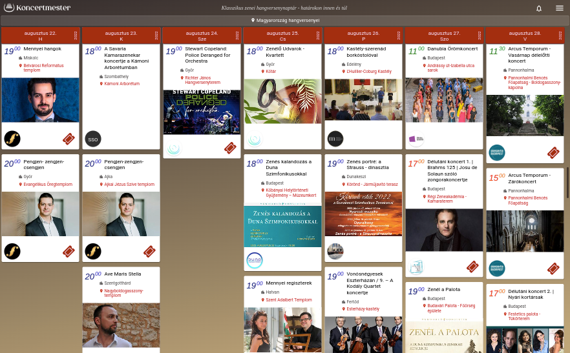Open Magyarország hangversenyei location bar
This screenshot has width=570, height=353.
[x=285, y=21]
